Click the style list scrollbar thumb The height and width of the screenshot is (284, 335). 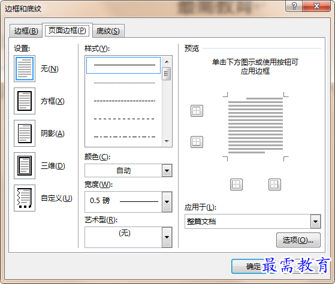[x=167, y=74]
